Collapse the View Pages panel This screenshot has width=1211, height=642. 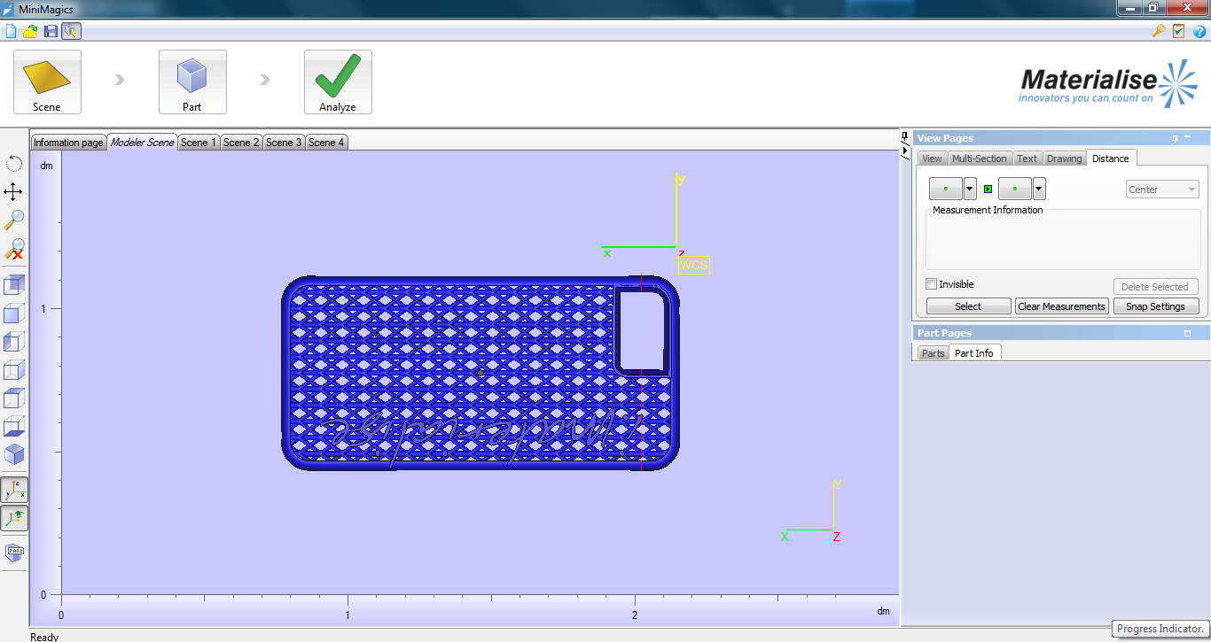(1186, 138)
